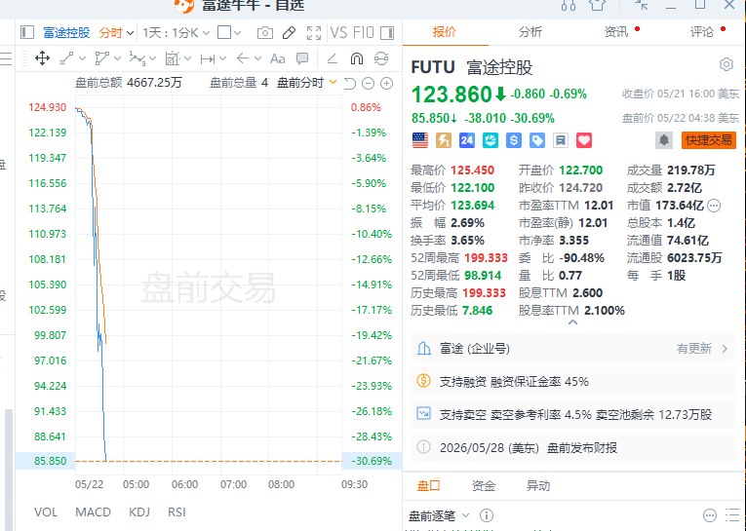746x531 pixels.
Task: Toggle the magnet snap mode
Action: (x=356, y=58)
